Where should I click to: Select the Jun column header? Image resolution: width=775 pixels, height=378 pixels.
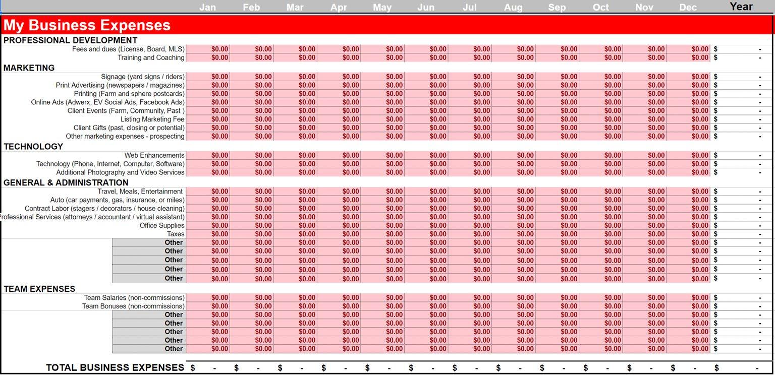(x=426, y=8)
